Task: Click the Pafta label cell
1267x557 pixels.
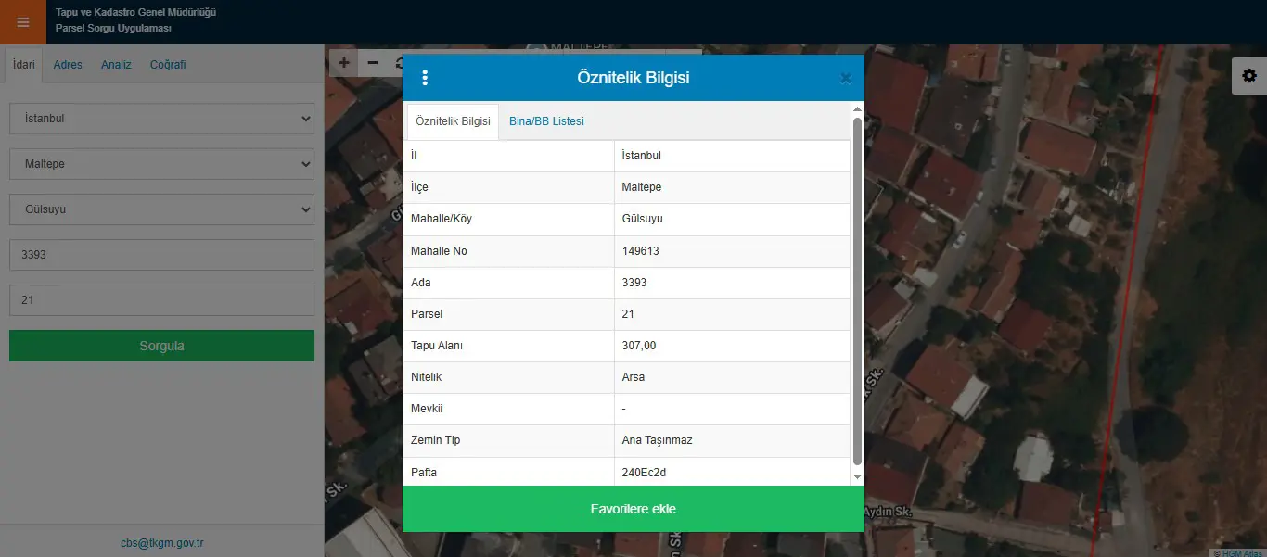Action: 508,472
